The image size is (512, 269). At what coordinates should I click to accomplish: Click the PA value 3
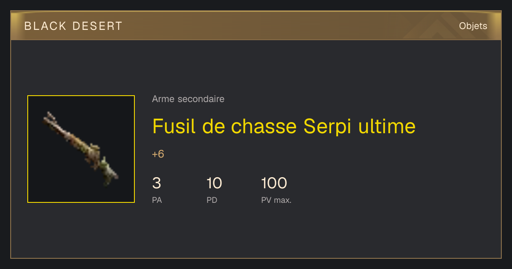157,183
